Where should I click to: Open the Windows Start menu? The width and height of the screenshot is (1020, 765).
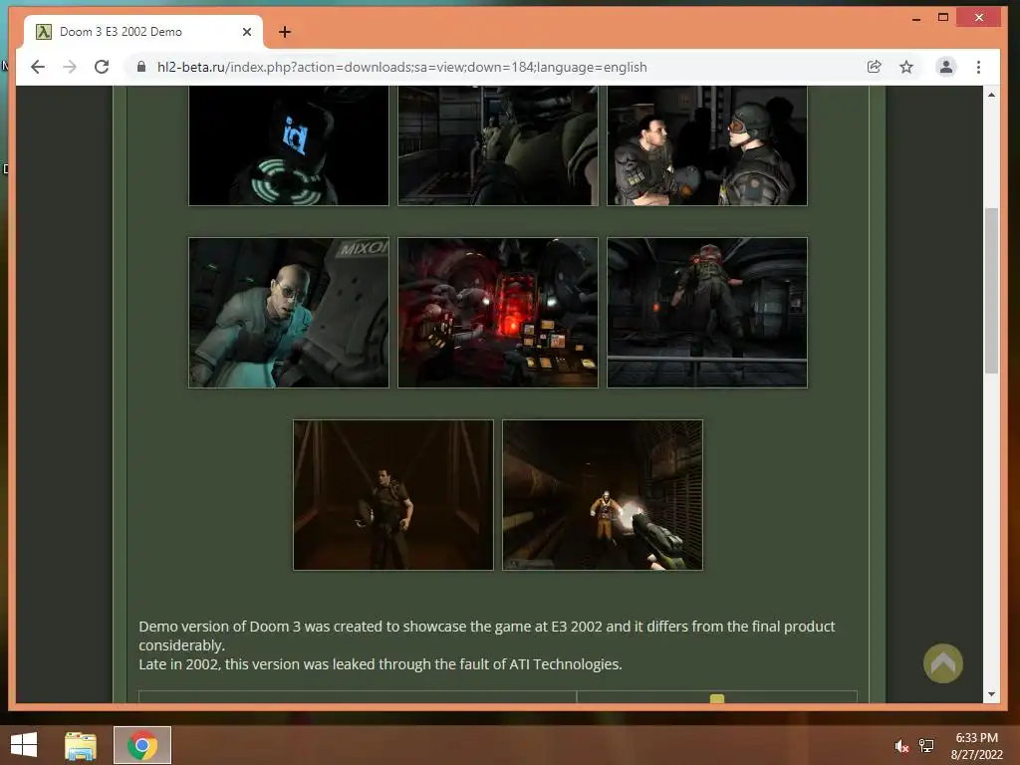(24, 745)
